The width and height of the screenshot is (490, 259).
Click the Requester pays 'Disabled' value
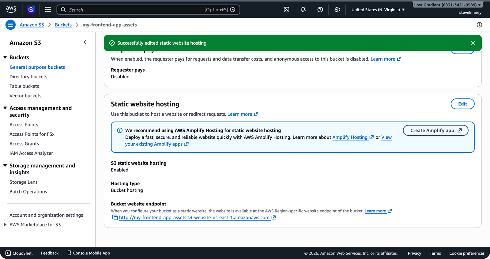pos(120,77)
